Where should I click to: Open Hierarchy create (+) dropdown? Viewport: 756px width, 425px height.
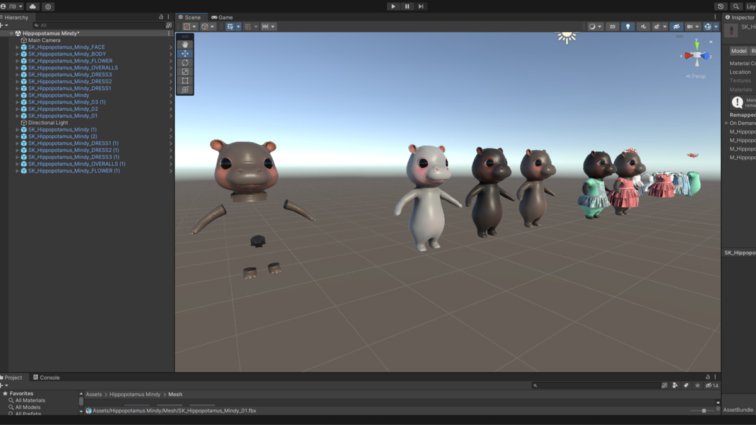pyautogui.click(x=4, y=25)
